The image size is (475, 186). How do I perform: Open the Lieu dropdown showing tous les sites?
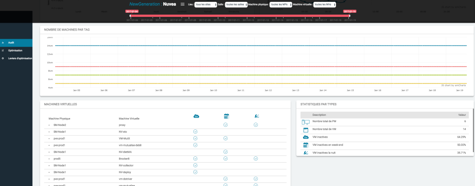206,5
